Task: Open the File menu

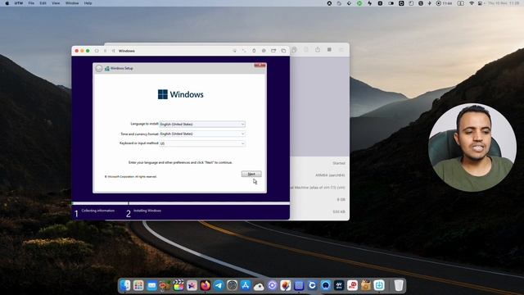Action: pos(31,3)
